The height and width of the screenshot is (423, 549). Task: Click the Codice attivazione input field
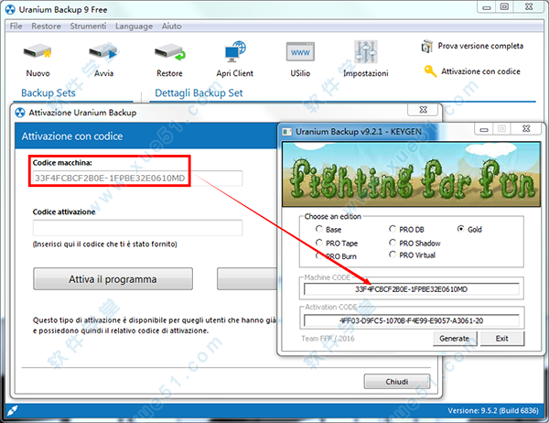click(x=137, y=227)
